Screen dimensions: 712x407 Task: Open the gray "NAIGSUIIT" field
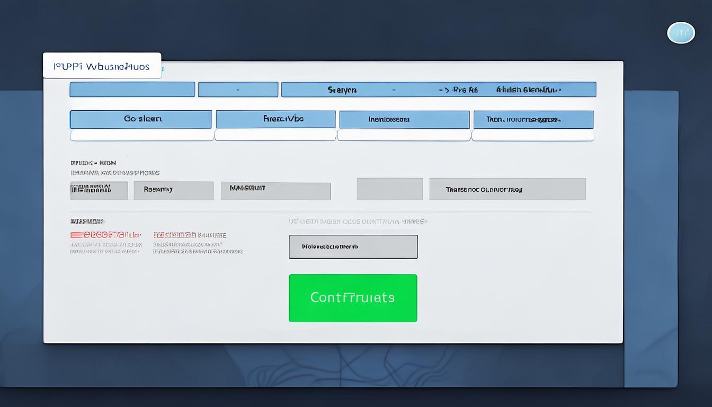pyautogui.click(x=275, y=191)
